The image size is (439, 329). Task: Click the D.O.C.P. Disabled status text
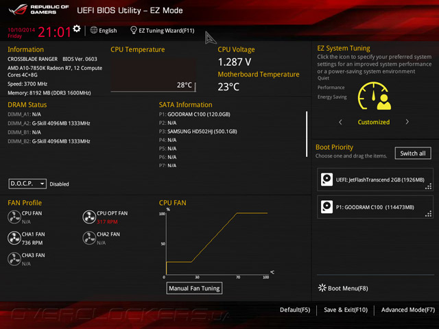60,184
